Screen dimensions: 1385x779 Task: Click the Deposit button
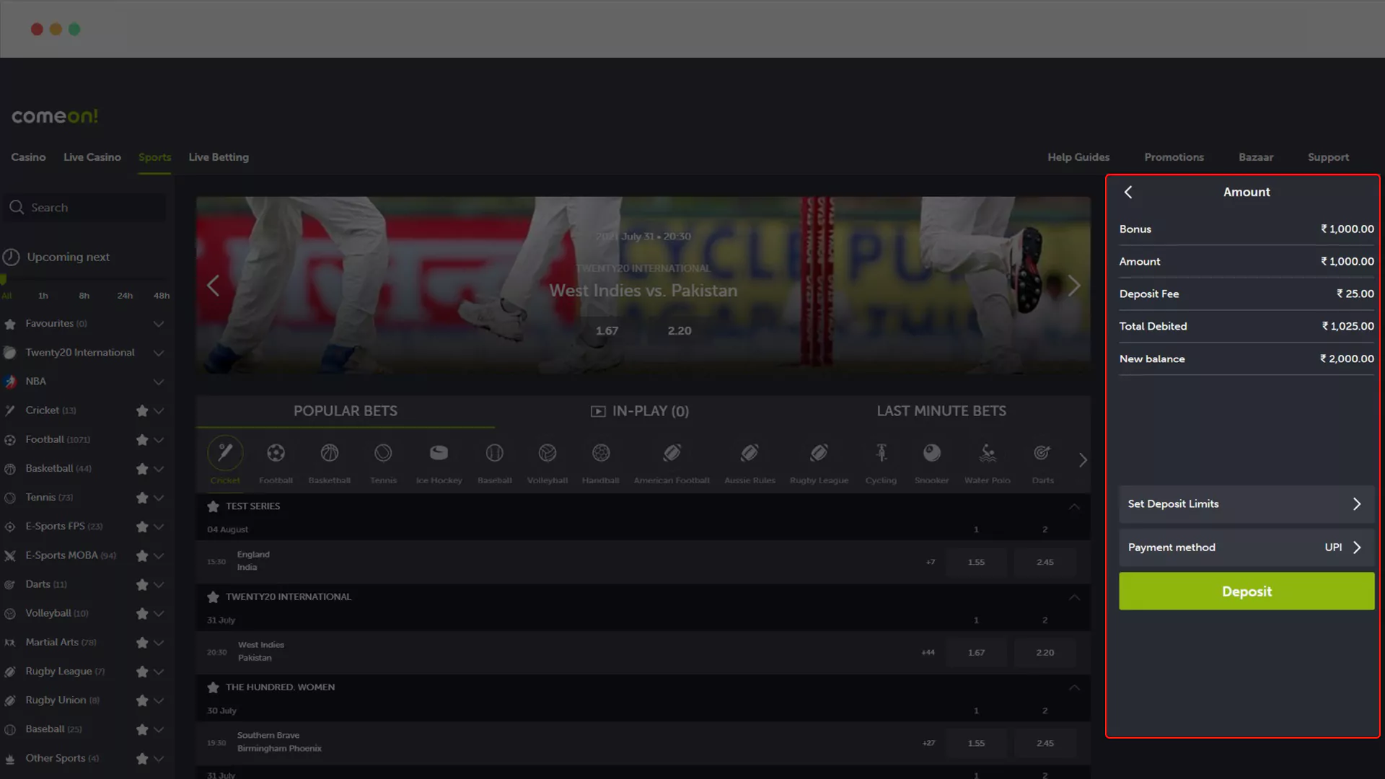tap(1246, 591)
